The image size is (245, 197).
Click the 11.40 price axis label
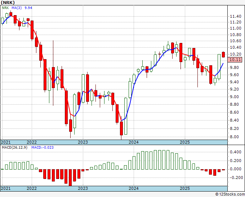(x=236, y=16)
